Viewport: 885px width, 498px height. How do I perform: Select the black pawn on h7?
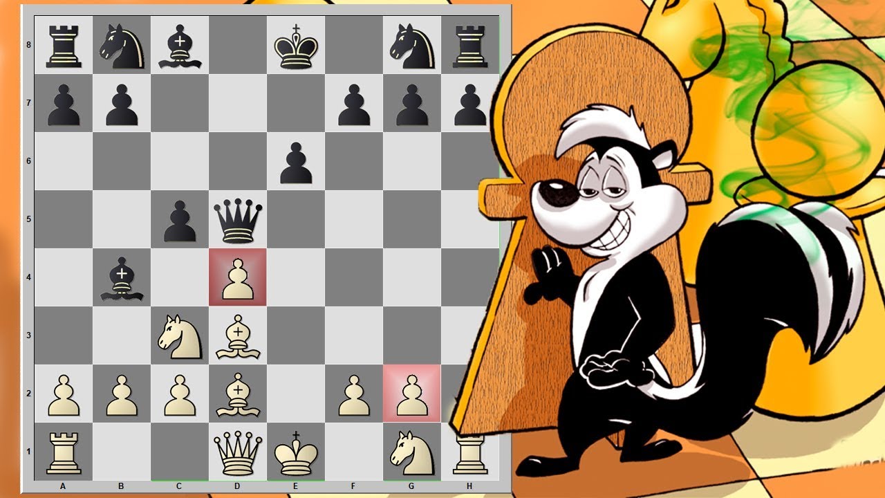470,104
